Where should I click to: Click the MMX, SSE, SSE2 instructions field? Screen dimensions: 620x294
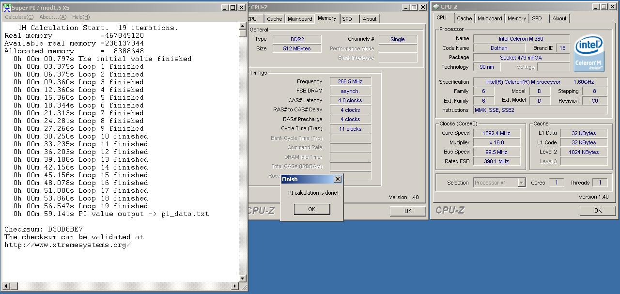click(540, 110)
